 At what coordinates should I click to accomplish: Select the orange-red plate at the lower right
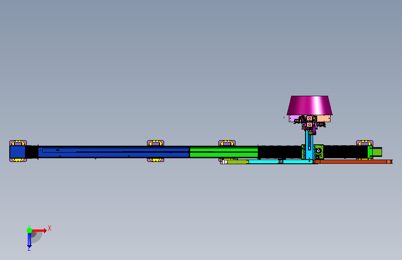pos(354,162)
